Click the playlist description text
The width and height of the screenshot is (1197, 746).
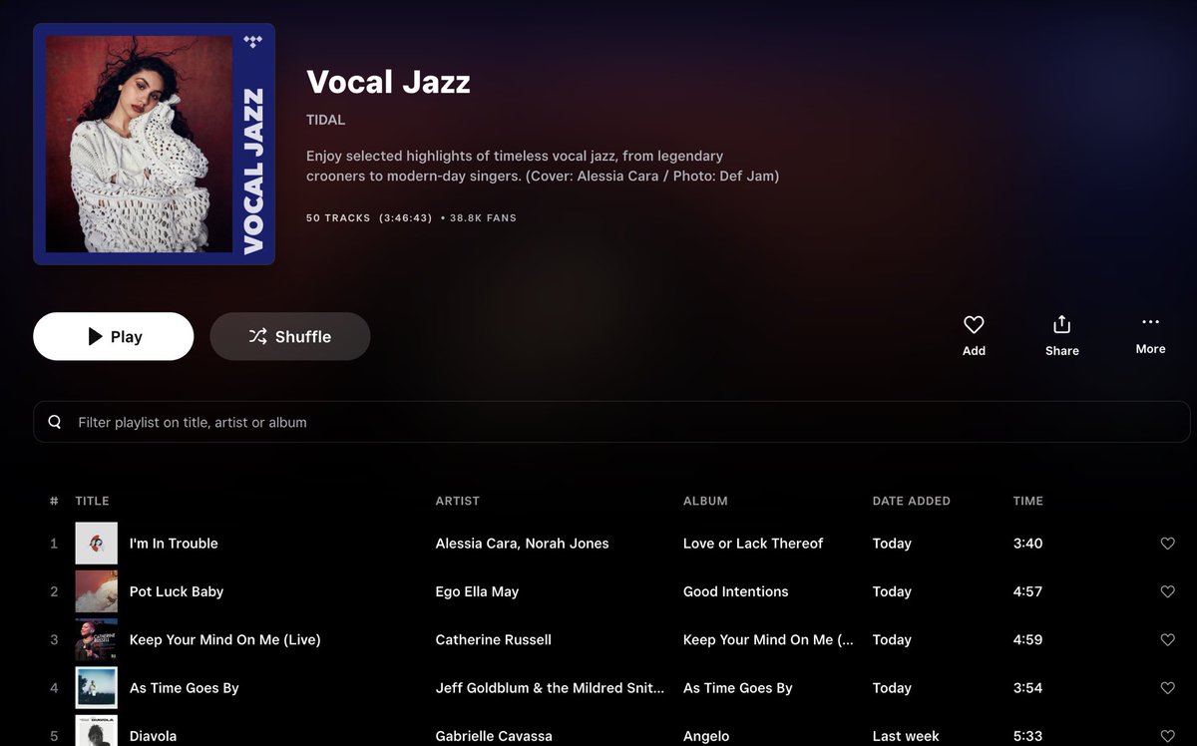point(543,166)
